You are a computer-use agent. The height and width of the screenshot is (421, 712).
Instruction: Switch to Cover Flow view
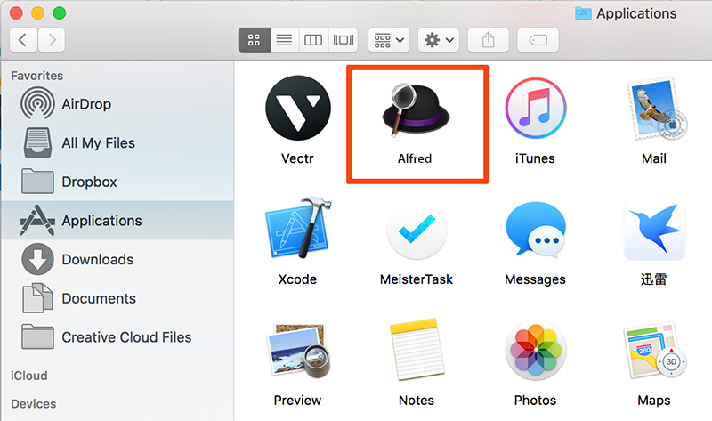click(x=343, y=40)
